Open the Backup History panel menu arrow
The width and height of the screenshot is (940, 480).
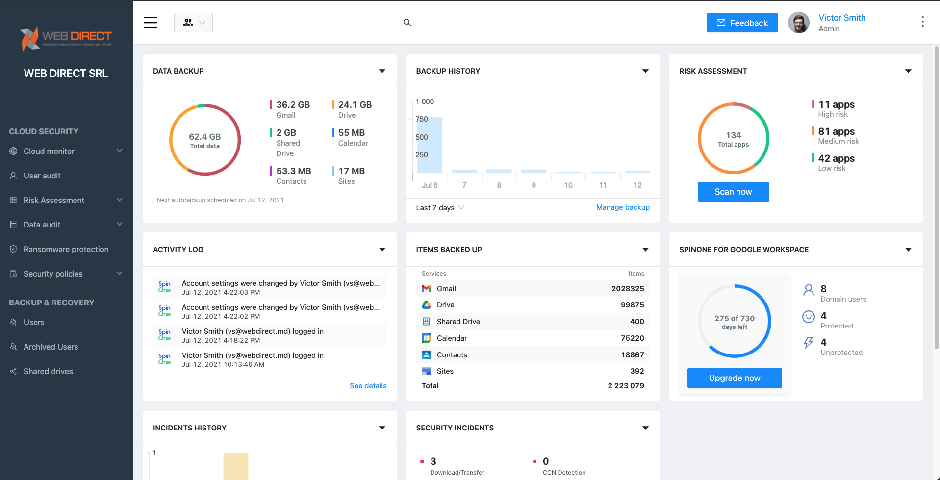tap(645, 71)
